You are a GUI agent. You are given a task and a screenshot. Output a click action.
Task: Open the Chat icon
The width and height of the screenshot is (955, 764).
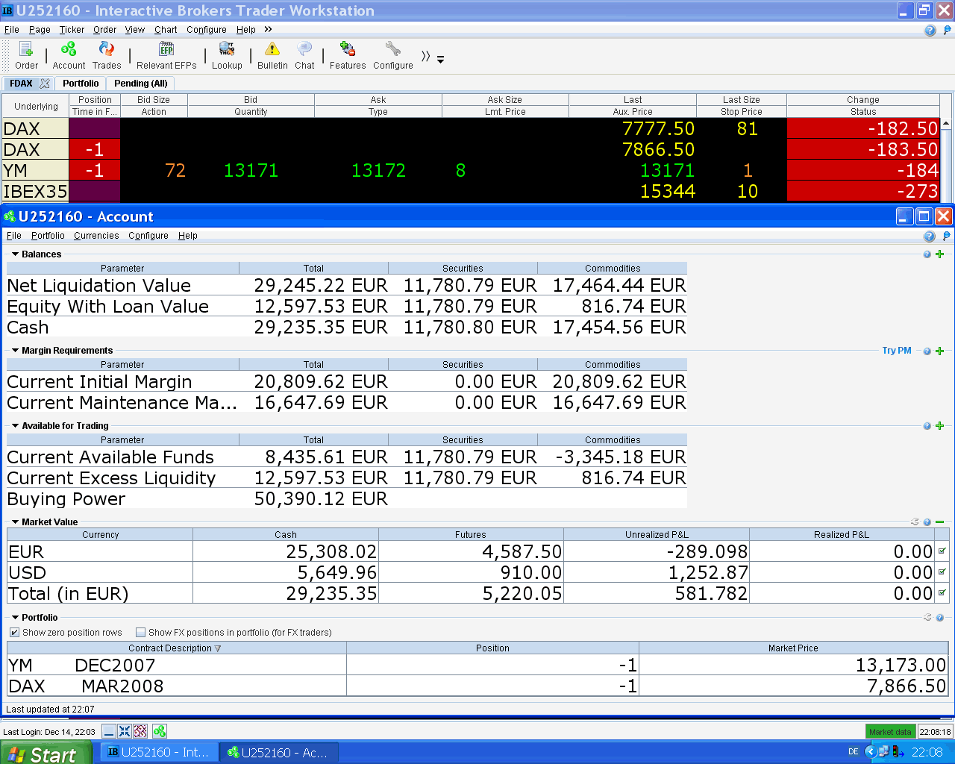coord(304,50)
